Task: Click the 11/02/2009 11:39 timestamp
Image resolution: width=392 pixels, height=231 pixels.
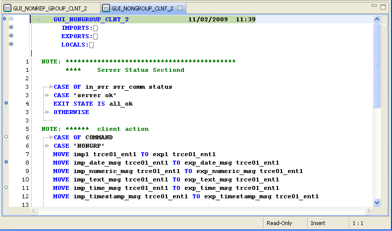Action: coord(222,19)
